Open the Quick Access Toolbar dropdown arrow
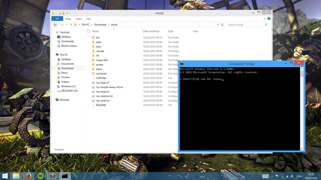321x180 pixels. tap(67, 13)
